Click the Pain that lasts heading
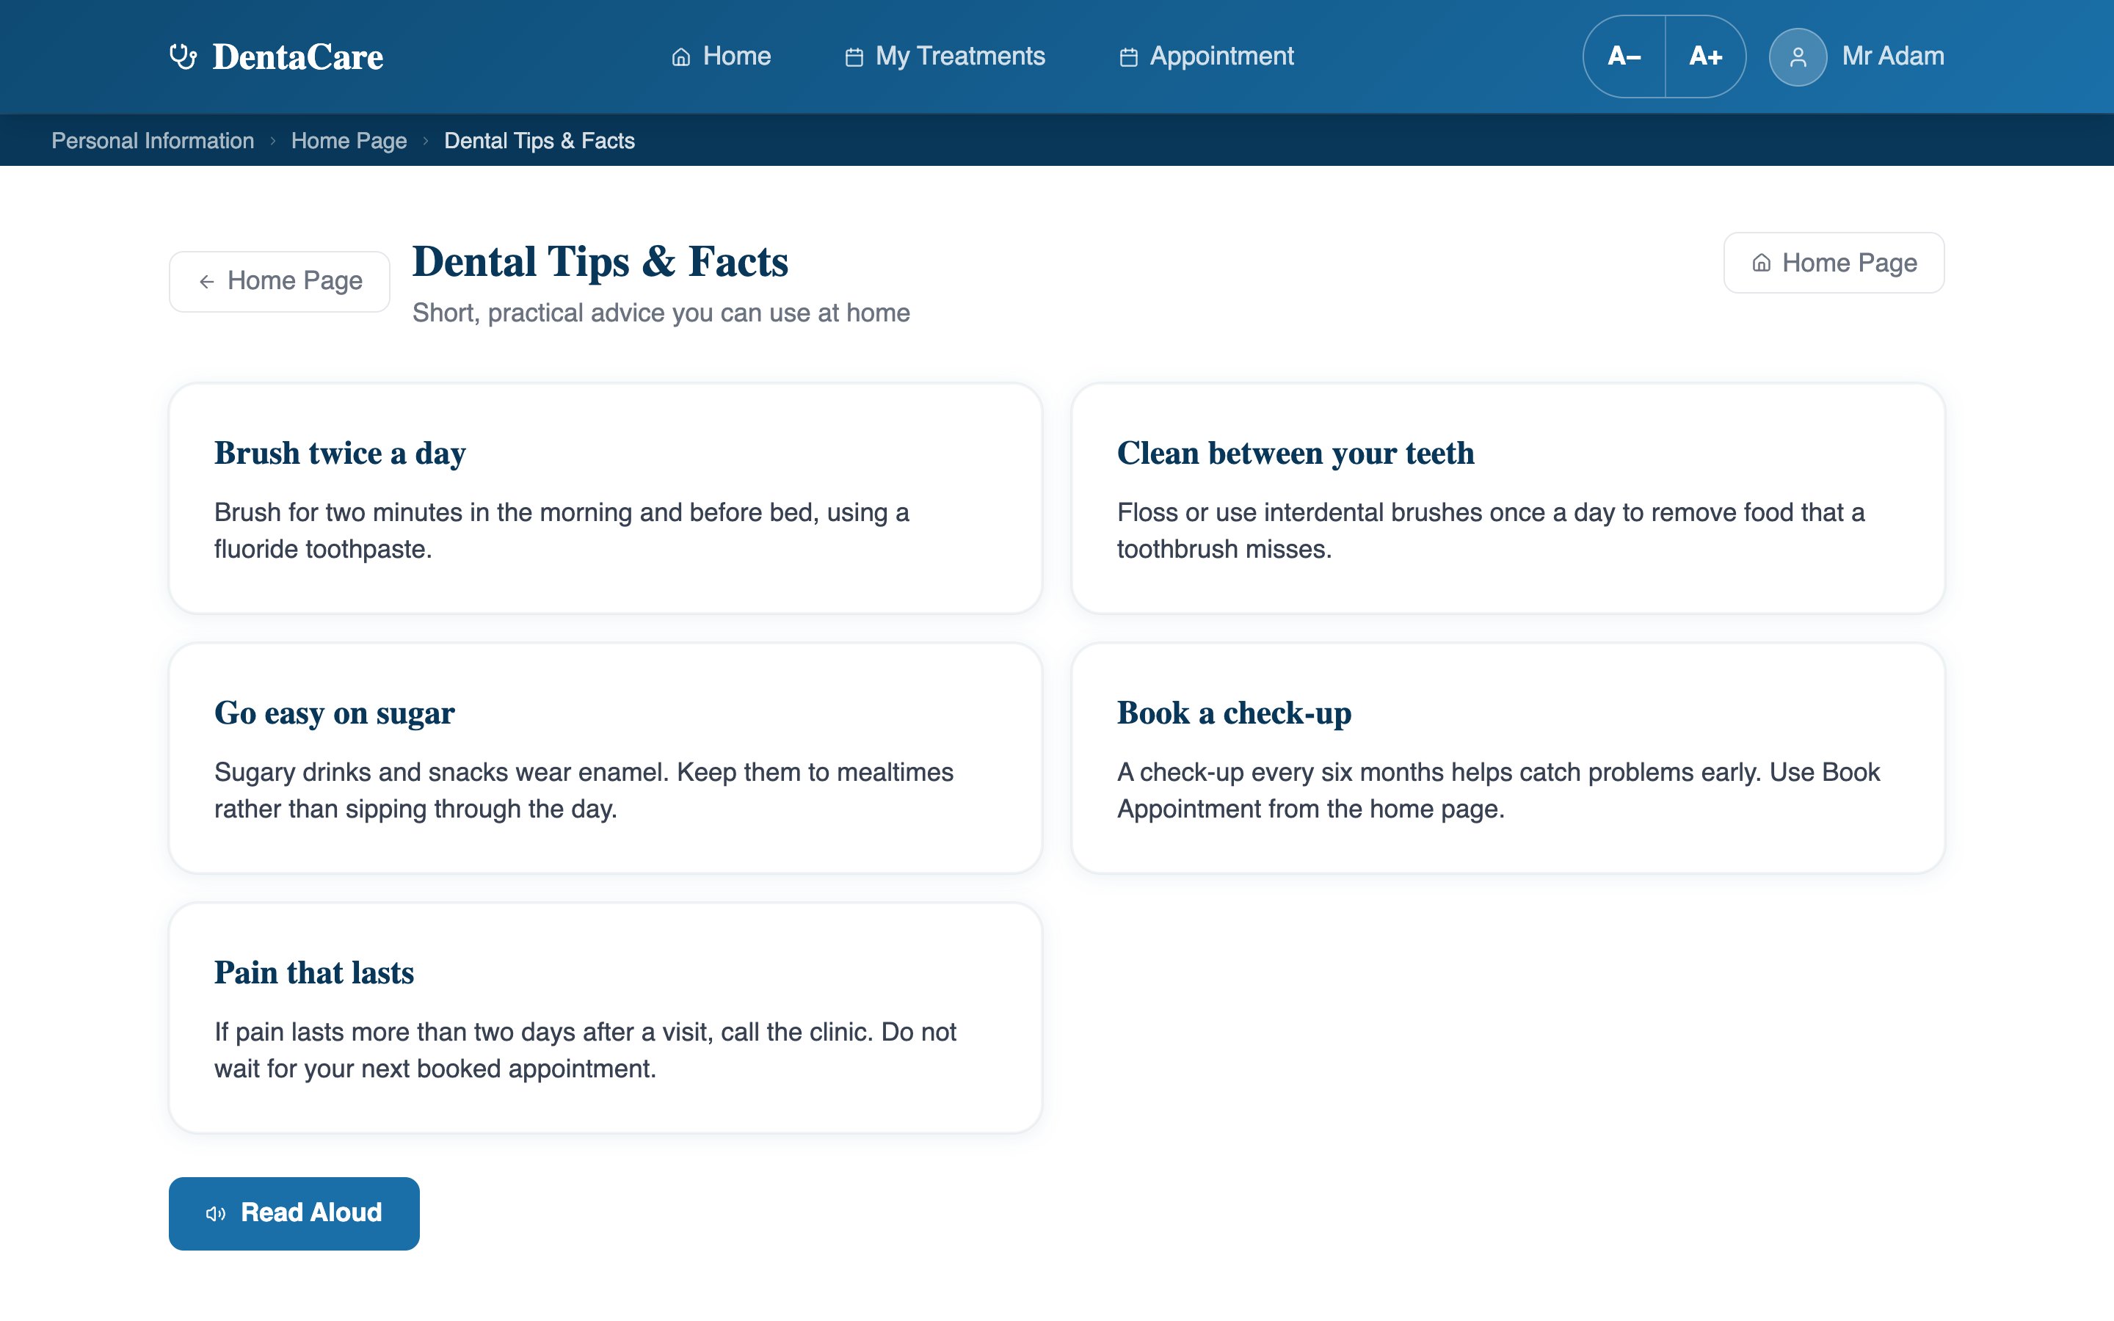The width and height of the screenshot is (2114, 1321). 313,973
